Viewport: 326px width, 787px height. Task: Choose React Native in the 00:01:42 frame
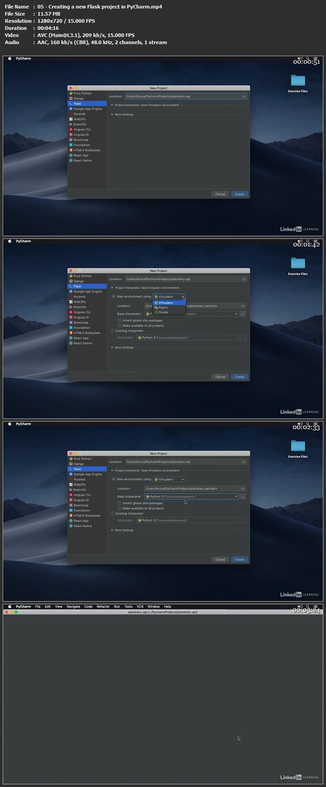tap(82, 343)
